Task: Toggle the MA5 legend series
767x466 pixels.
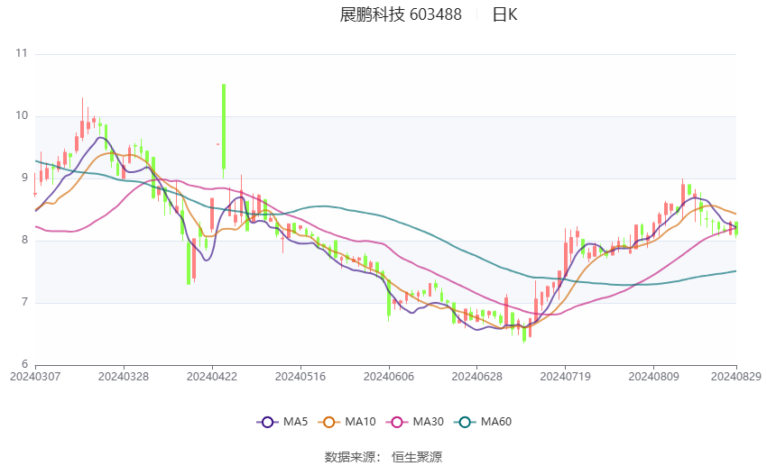Action: (x=282, y=422)
